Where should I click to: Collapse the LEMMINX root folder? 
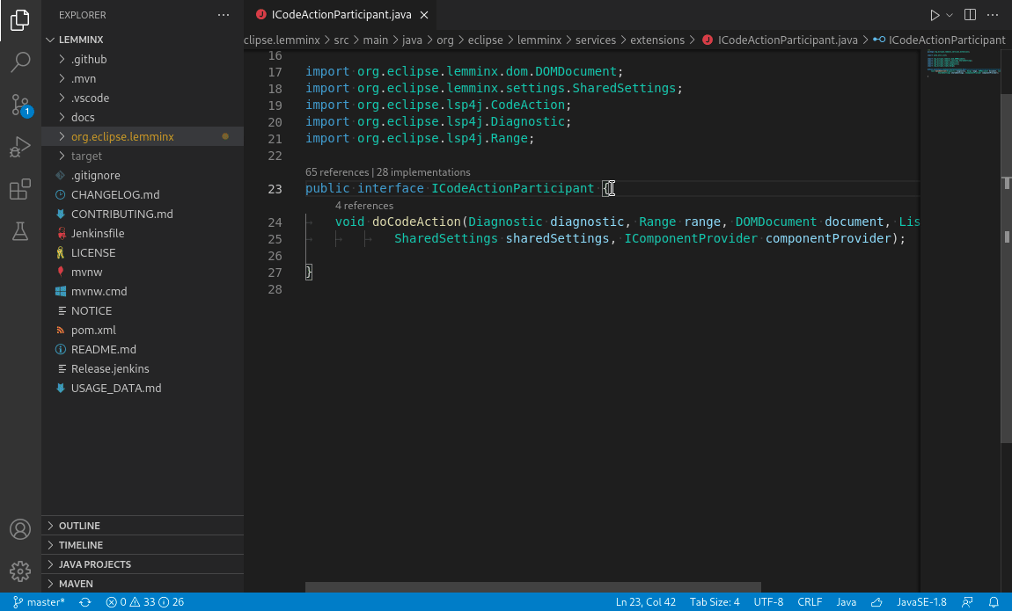(x=50, y=40)
